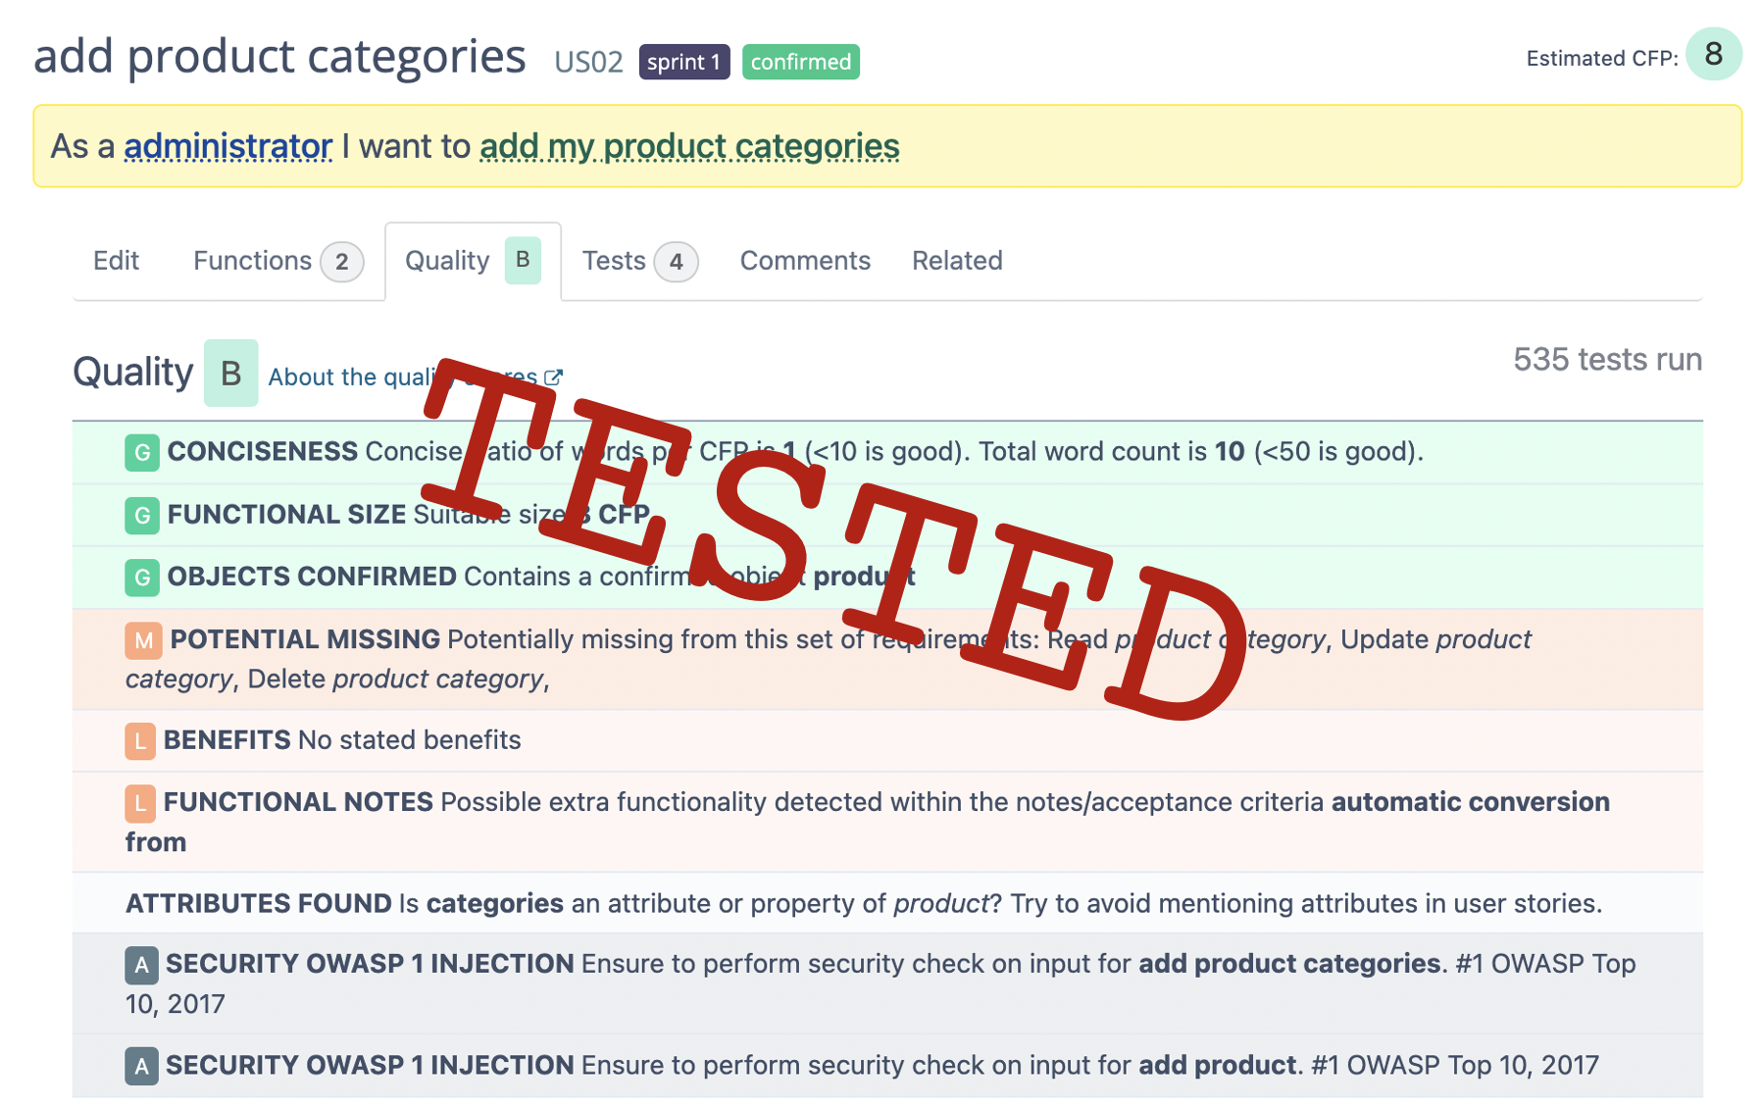Click the green confirmed status badge
1761x1108 pixels.
click(800, 62)
